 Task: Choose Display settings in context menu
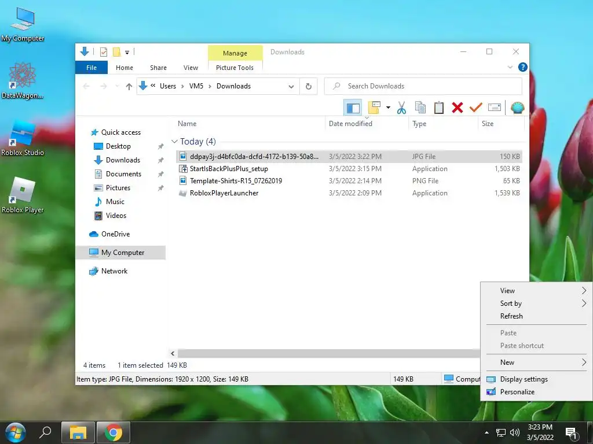536,379
